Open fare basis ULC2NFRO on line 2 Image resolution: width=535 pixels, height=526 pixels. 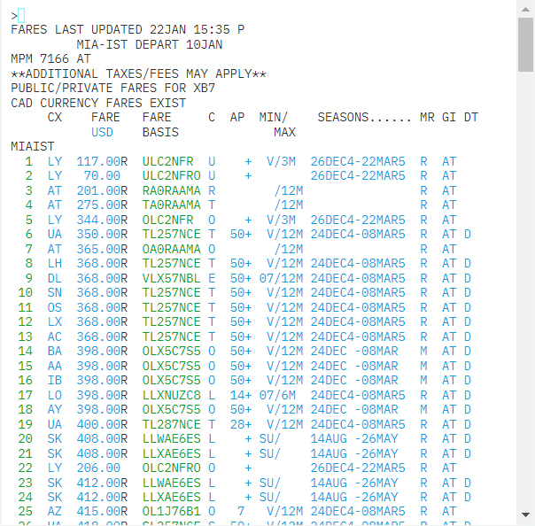pyautogui.click(x=171, y=176)
